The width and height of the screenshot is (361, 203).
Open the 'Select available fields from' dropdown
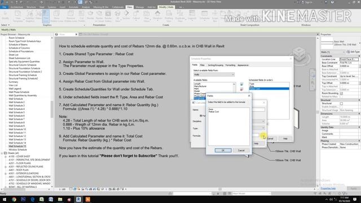pyautogui.click(x=214, y=74)
